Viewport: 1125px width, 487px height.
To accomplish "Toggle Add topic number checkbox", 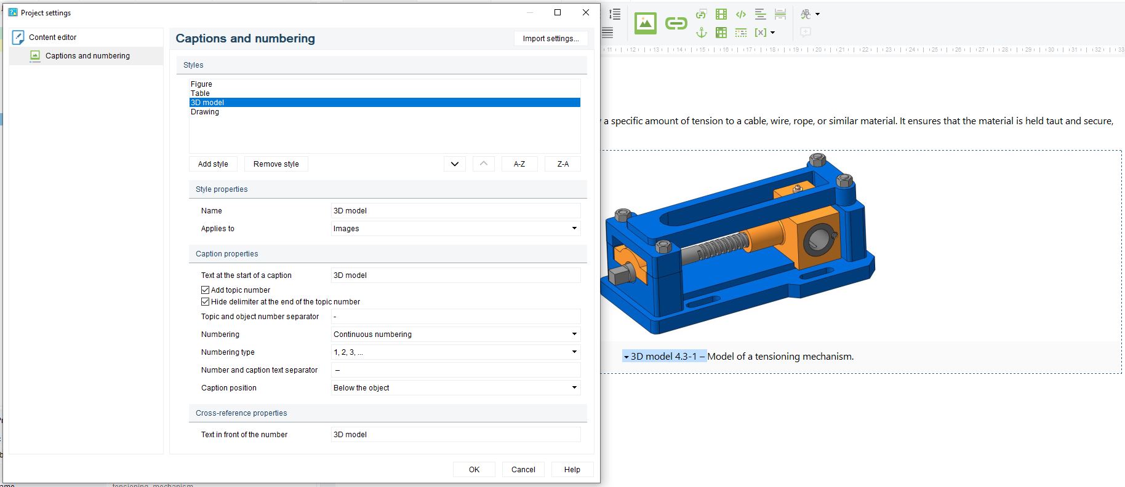I will (206, 290).
